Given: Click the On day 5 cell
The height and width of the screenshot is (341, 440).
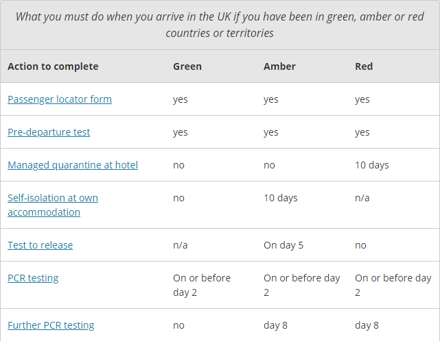Looking at the screenshot, I should click(x=283, y=245).
